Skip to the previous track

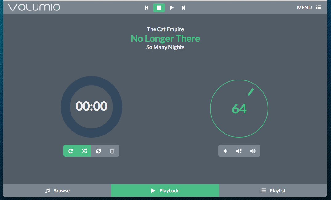click(x=147, y=8)
